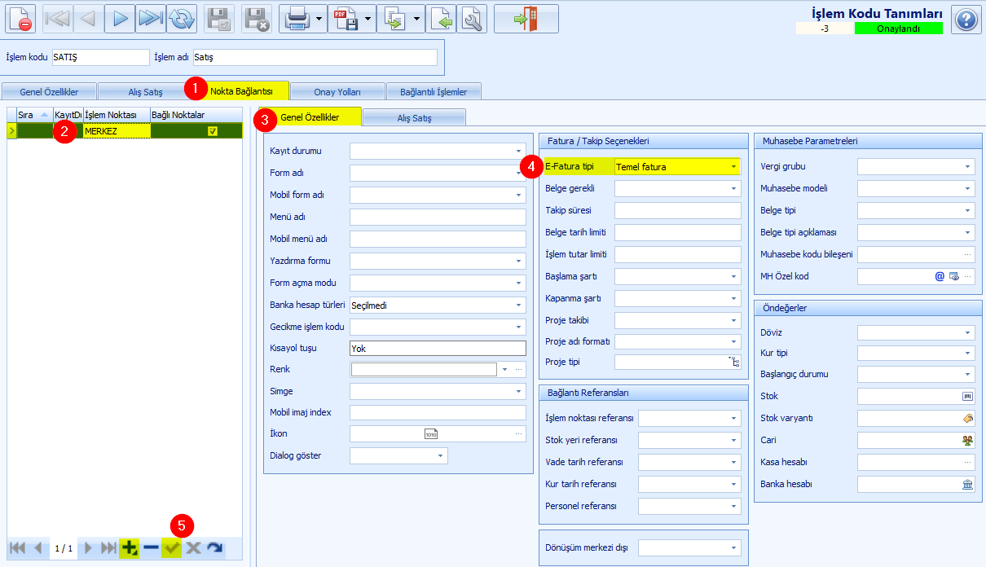Viewport: 986px width, 567px height.
Task: Add a new row with the plus icon
Action: pyautogui.click(x=129, y=548)
